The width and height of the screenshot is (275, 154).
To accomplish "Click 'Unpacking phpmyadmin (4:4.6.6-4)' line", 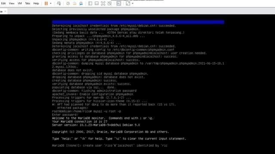I will point(83,39).
